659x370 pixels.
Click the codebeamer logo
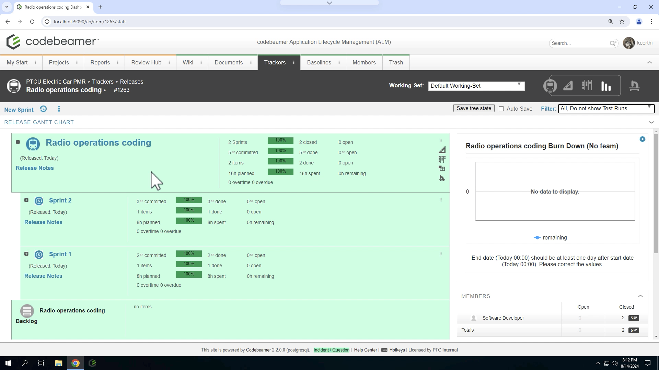click(53, 41)
